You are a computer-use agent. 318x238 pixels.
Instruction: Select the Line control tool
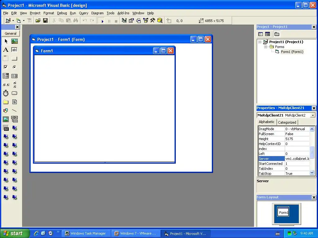coord(14,111)
